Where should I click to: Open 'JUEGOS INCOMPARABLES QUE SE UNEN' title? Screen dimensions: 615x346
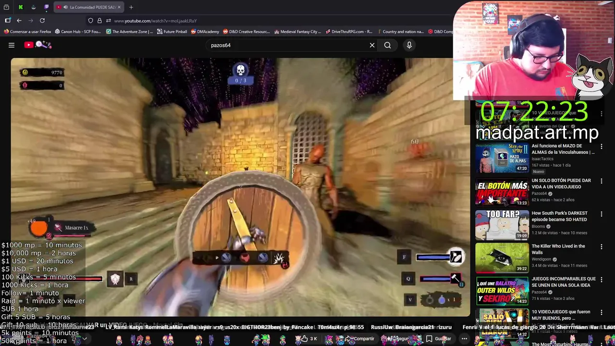(x=564, y=282)
